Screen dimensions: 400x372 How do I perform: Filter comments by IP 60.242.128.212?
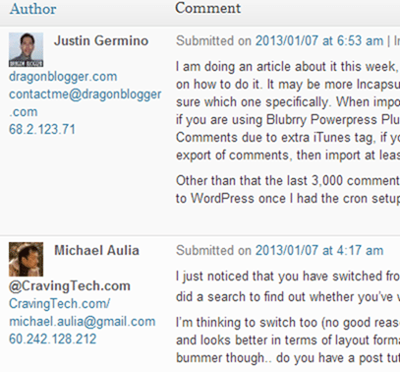pyautogui.click(x=52, y=339)
